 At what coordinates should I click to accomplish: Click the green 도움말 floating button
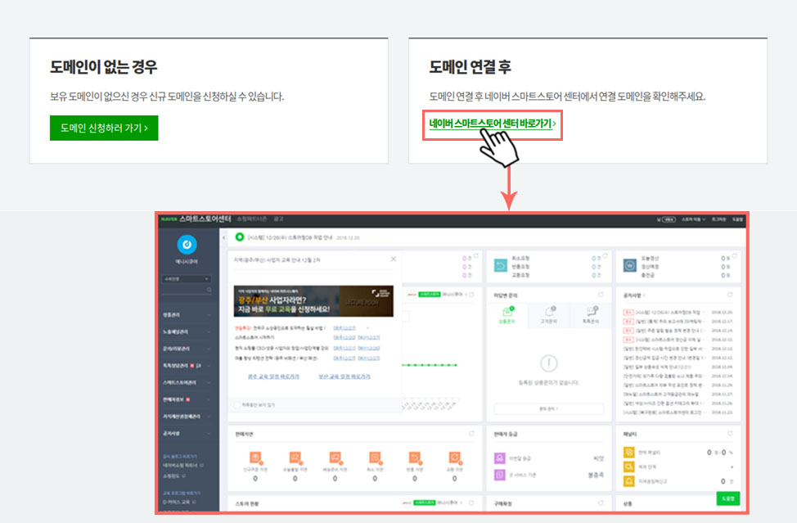coord(728,498)
